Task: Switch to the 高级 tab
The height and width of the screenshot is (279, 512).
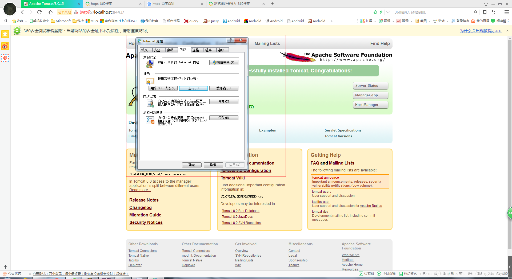Action: pos(222,50)
